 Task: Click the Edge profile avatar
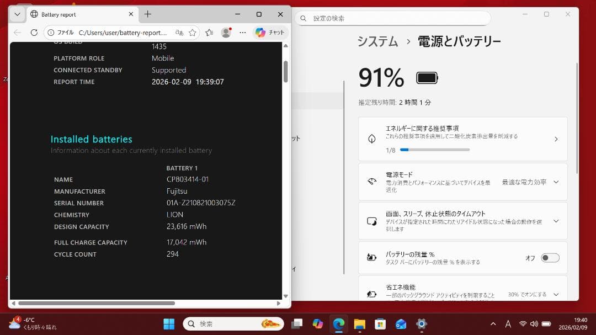click(226, 33)
